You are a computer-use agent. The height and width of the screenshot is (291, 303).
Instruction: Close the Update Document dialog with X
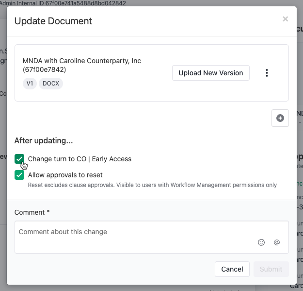285,19
